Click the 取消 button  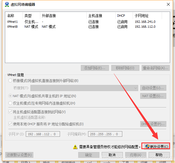click(112, 155)
